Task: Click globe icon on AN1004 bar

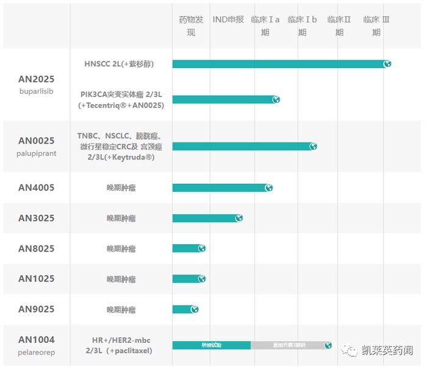Action: click(328, 345)
